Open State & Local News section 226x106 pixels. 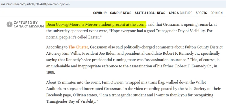(150, 13)
